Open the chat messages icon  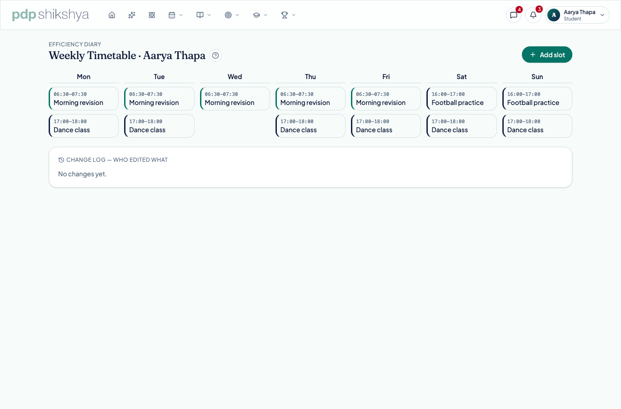pos(514,15)
